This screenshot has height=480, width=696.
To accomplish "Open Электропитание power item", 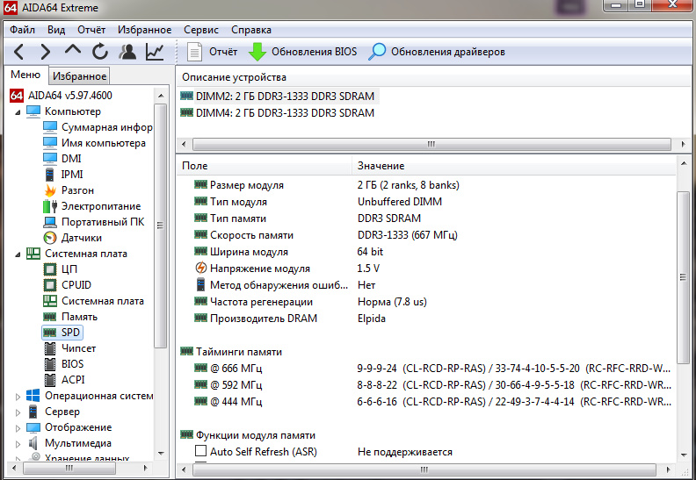I will pos(101,206).
